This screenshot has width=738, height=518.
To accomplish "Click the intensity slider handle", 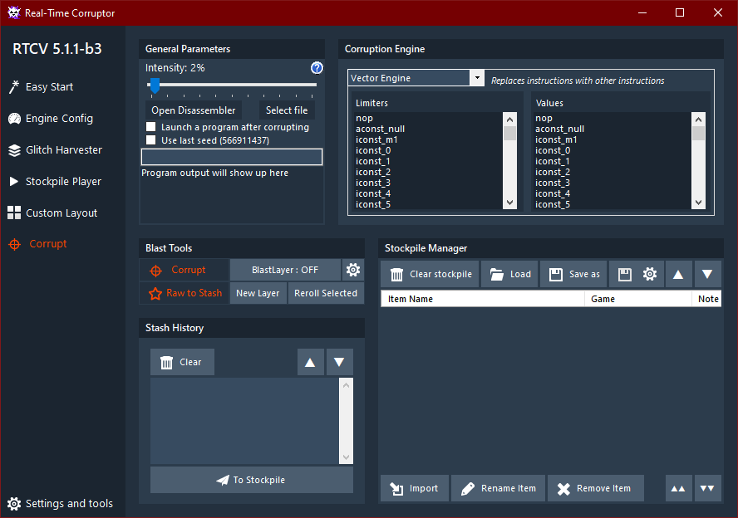I will 155,86.
